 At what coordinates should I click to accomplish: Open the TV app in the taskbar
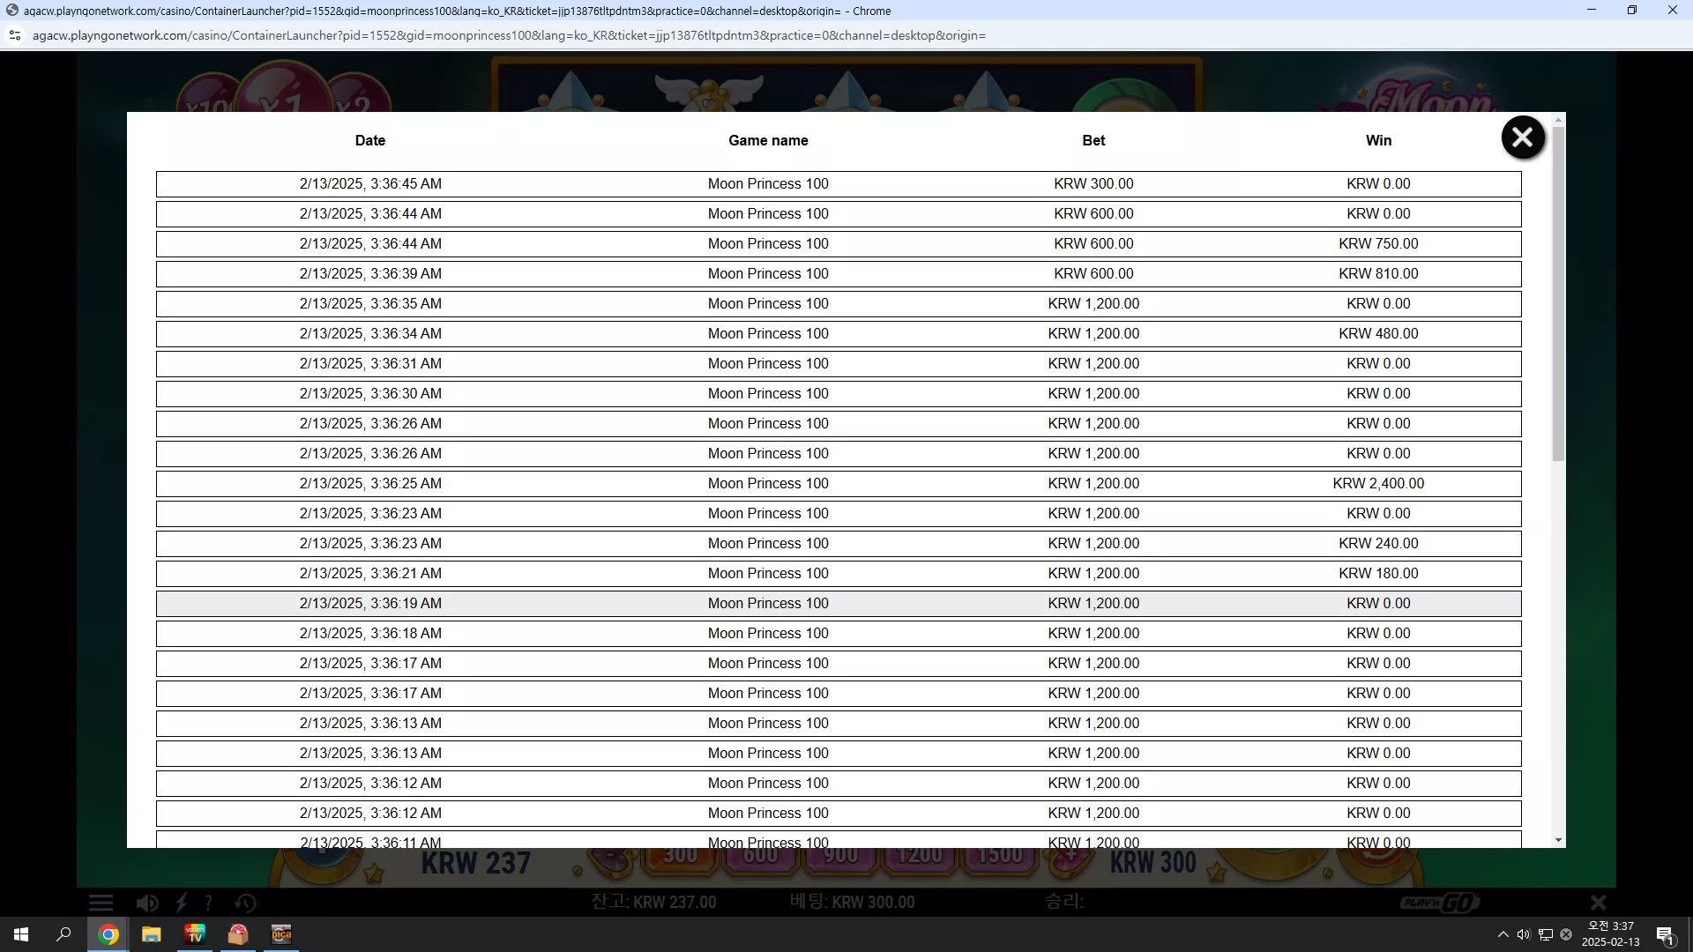click(x=195, y=934)
